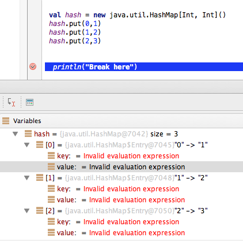The width and height of the screenshot is (243, 241).
Task: Click the Variables panel icon
Action: [6, 121]
